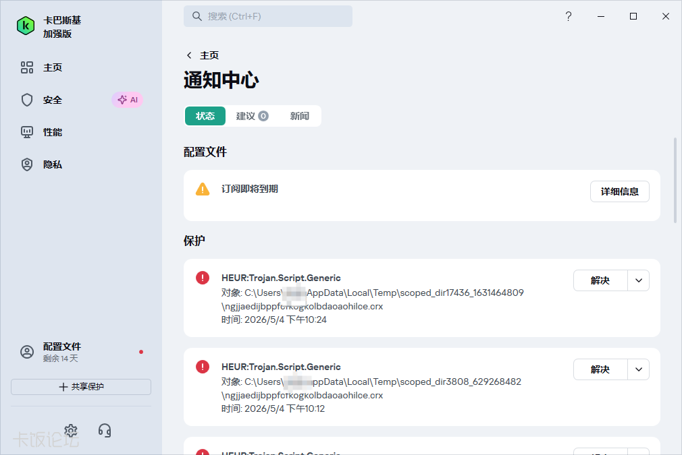Click the 共享保护 button
This screenshot has width=682, height=455.
(81, 387)
